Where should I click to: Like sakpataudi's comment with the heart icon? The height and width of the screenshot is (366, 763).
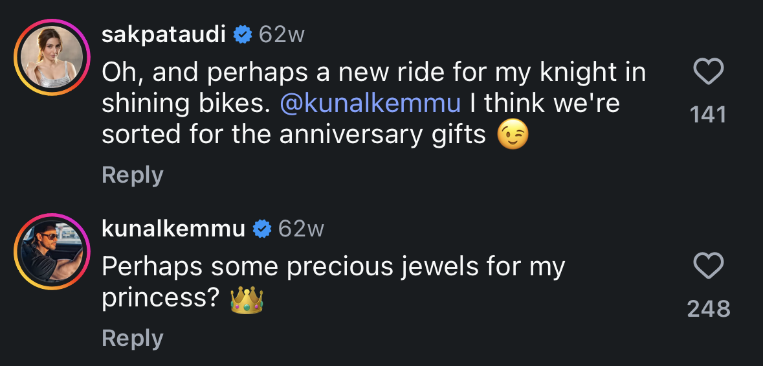click(708, 72)
